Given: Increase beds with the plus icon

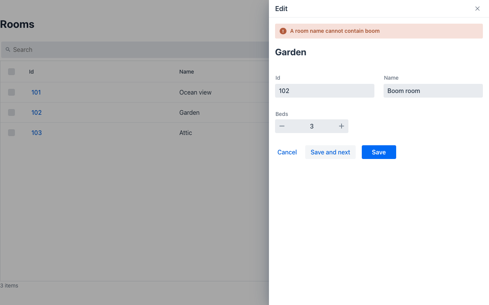Looking at the screenshot, I should pyautogui.click(x=342, y=126).
